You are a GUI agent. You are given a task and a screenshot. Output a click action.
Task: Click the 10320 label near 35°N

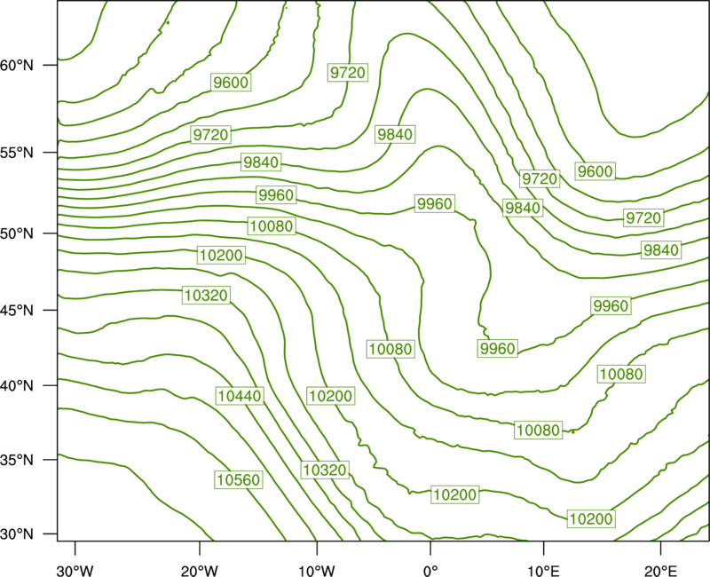click(x=325, y=470)
